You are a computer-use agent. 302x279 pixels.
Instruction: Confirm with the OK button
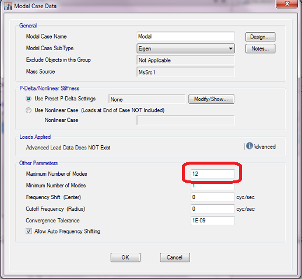click(125, 257)
